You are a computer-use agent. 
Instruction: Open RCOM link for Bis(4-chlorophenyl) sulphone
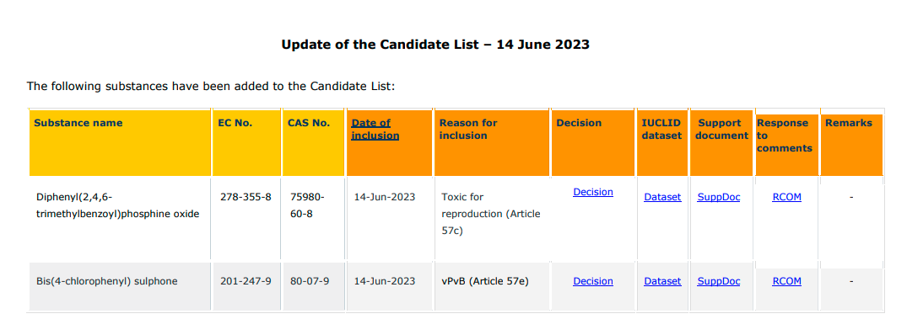tap(786, 281)
